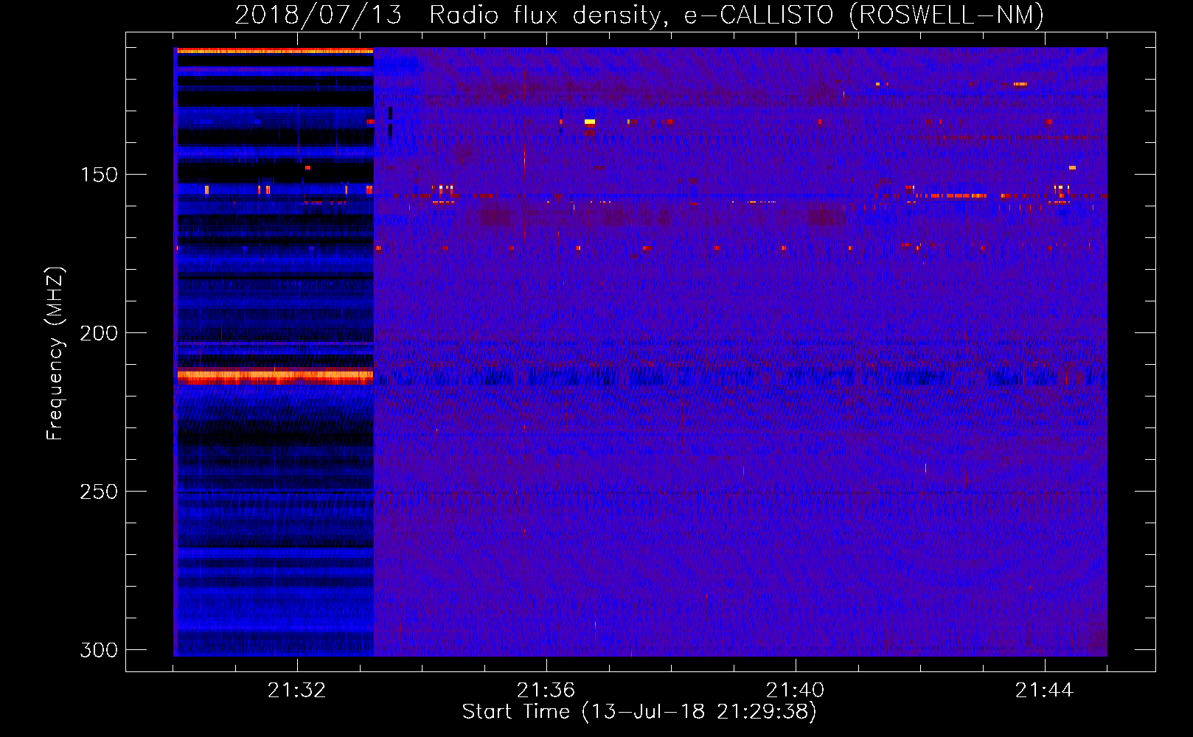Click the 21:32 time tick label
Viewport: 1193px width, 737px height.
pyautogui.click(x=296, y=690)
